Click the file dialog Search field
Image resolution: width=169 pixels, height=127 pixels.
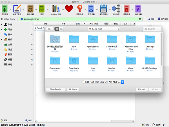[152, 29]
